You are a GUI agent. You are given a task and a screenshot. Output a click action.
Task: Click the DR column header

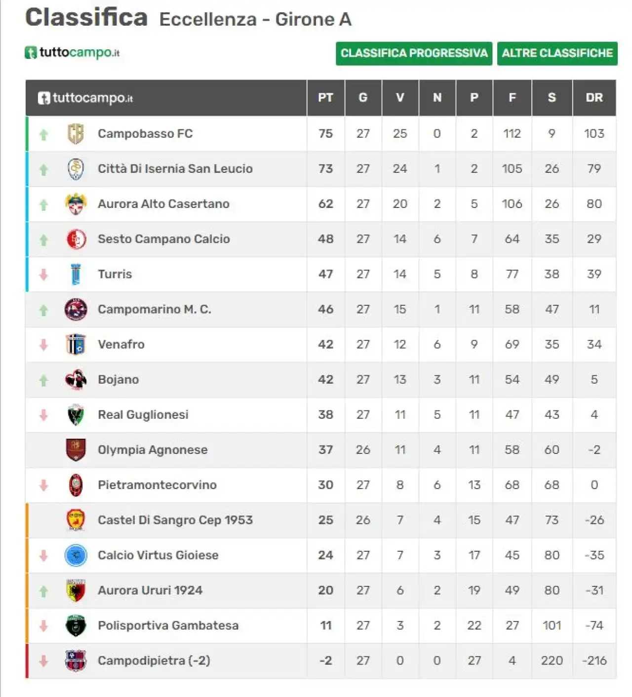coord(594,98)
